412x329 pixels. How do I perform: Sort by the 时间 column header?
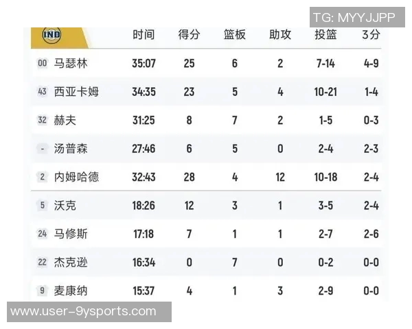click(x=144, y=35)
